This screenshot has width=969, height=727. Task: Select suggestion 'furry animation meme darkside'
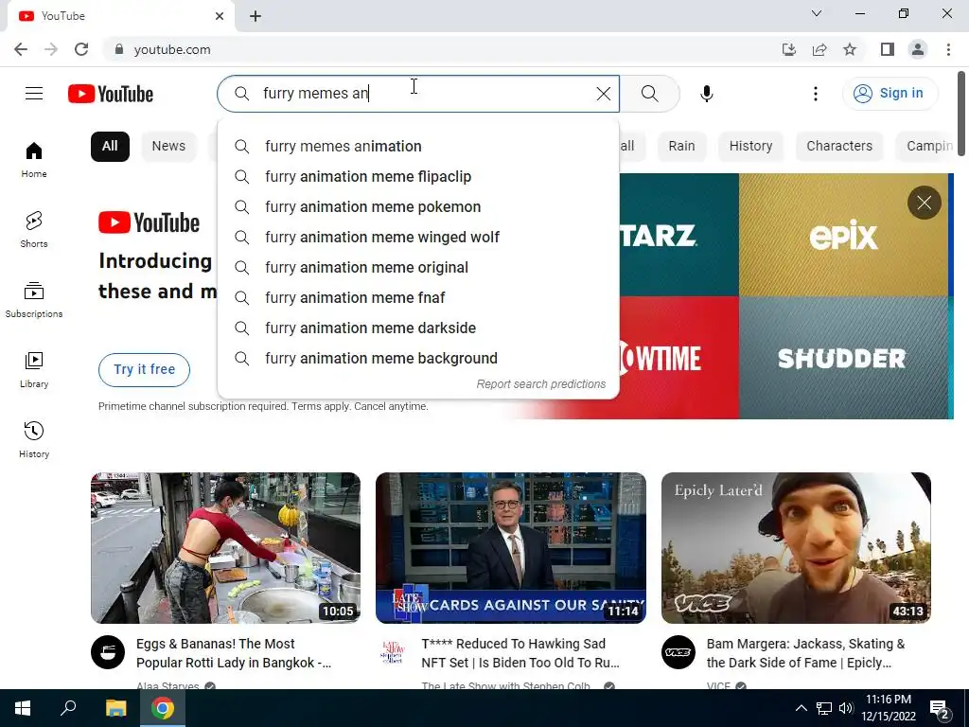418,328
